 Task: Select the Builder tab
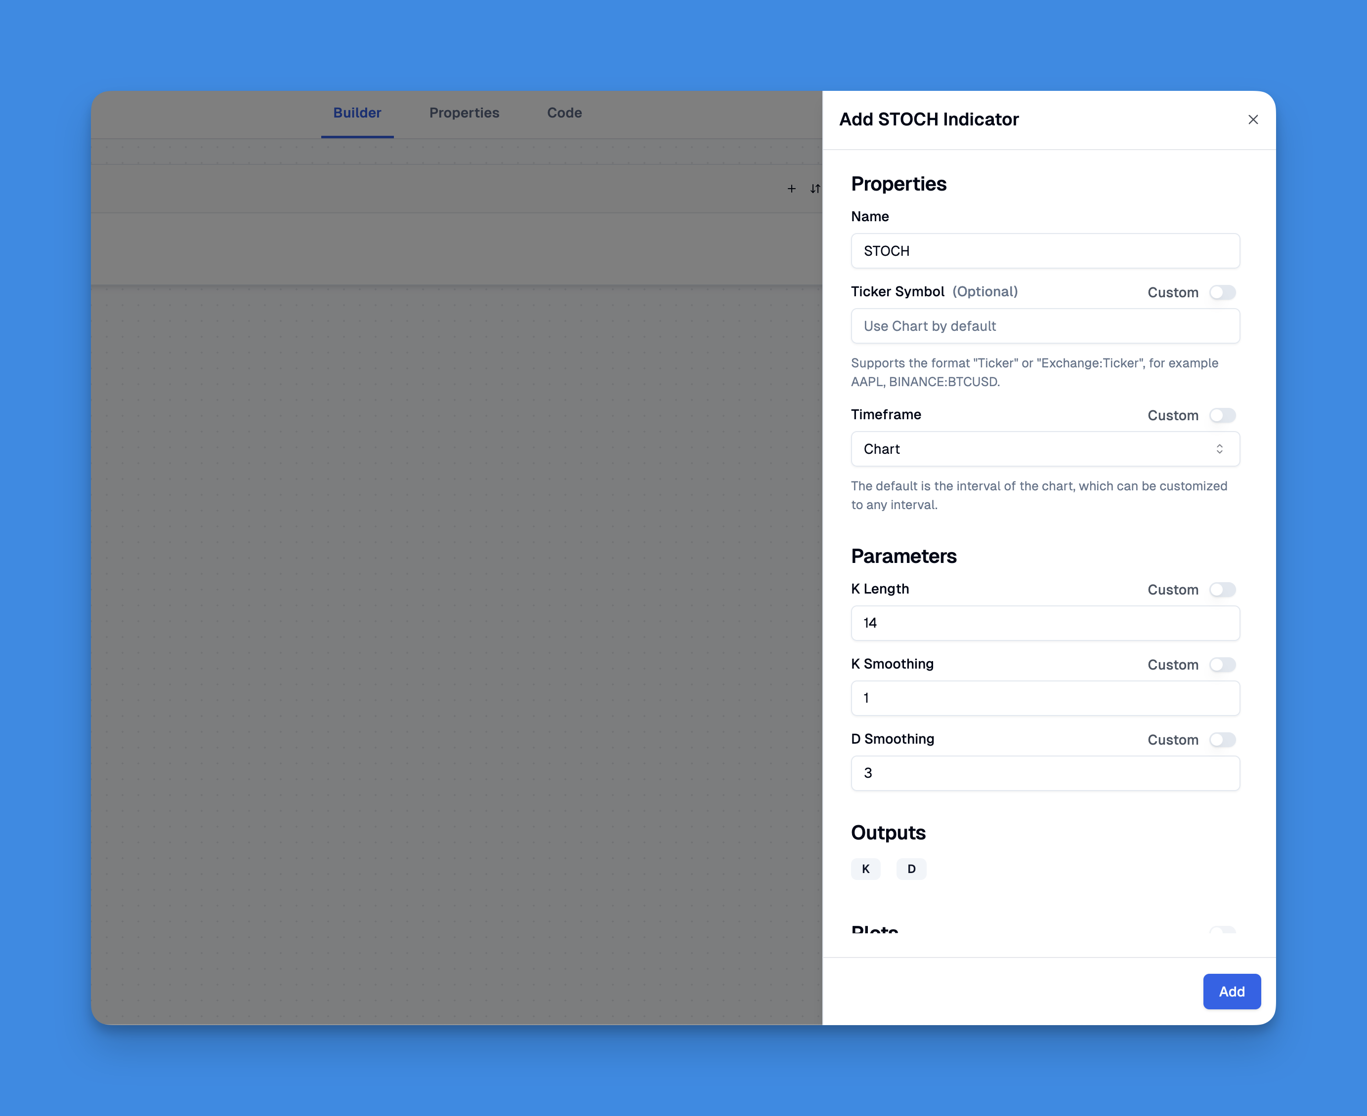(x=358, y=112)
